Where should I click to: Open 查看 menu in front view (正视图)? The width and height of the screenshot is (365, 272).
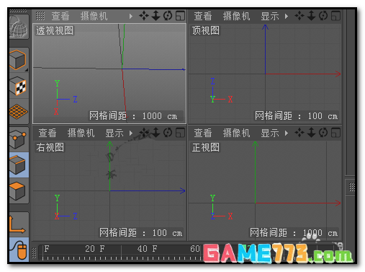click(203, 133)
